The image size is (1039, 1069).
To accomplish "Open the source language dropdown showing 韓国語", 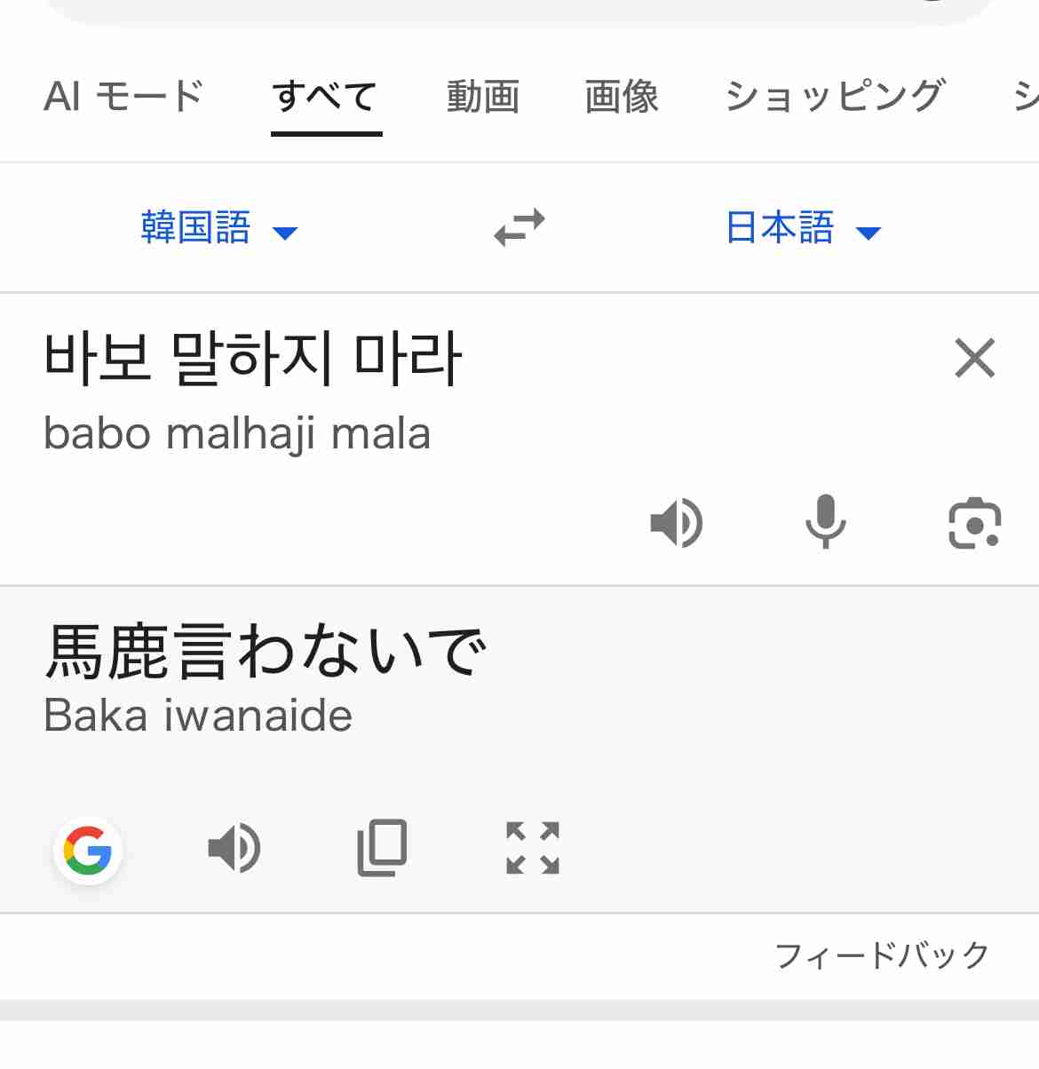I will click(197, 228).
